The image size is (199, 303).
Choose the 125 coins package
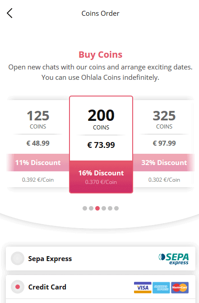click(x=38, y=143)
